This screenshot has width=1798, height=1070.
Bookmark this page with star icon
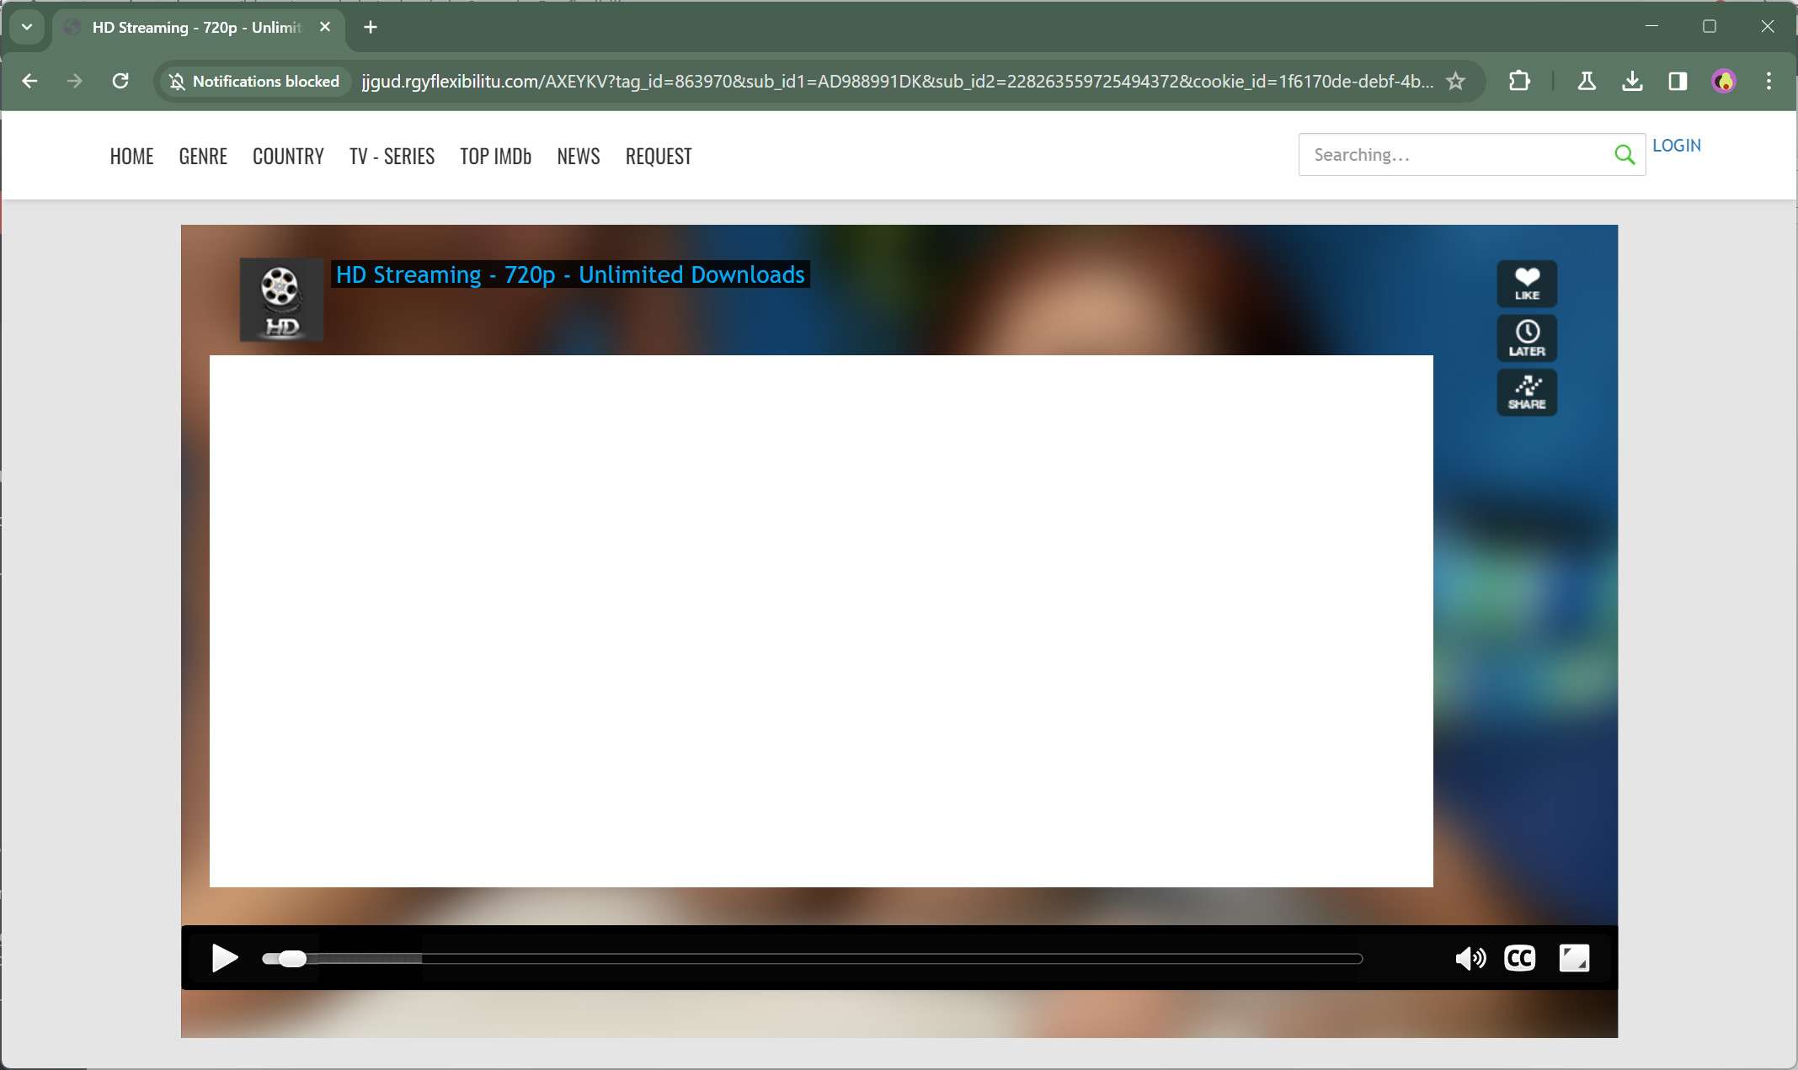tap(1455, 82)
